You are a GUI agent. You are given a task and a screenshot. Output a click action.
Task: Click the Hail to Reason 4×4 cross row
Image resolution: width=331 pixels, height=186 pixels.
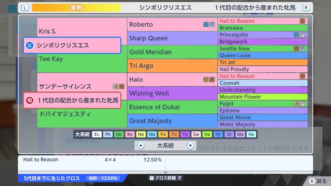click(92, 160)
